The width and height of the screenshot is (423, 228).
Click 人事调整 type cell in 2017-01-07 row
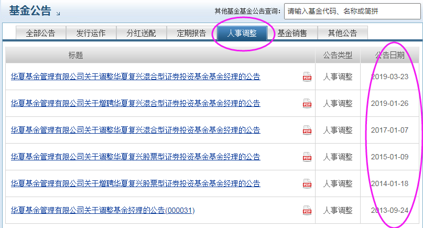[338, 130]
